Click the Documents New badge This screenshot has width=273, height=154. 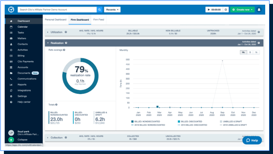(x=35, y=73)
